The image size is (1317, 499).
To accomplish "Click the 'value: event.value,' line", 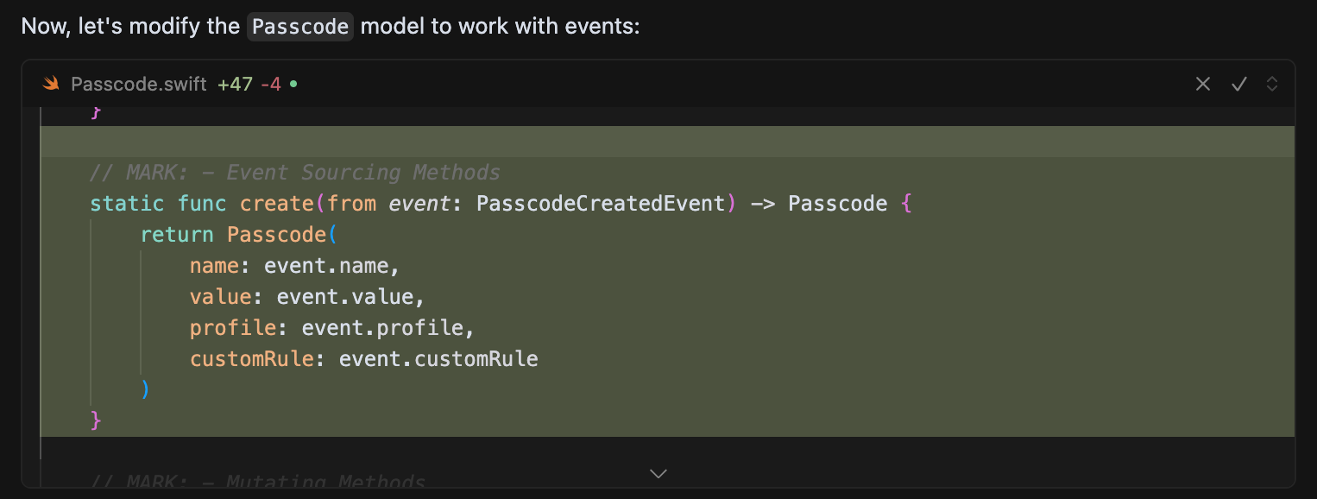I will (308, 297).
